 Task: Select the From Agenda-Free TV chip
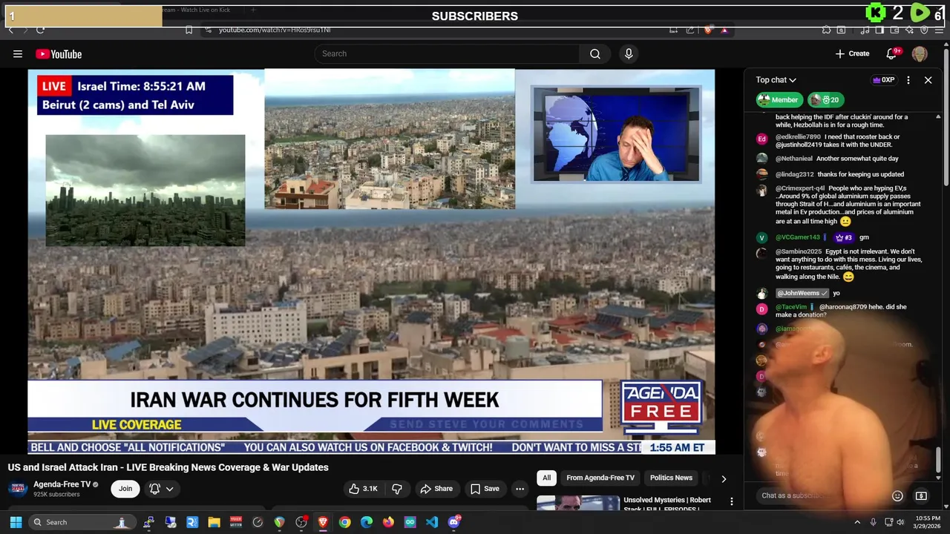click(x=600, y=478)
